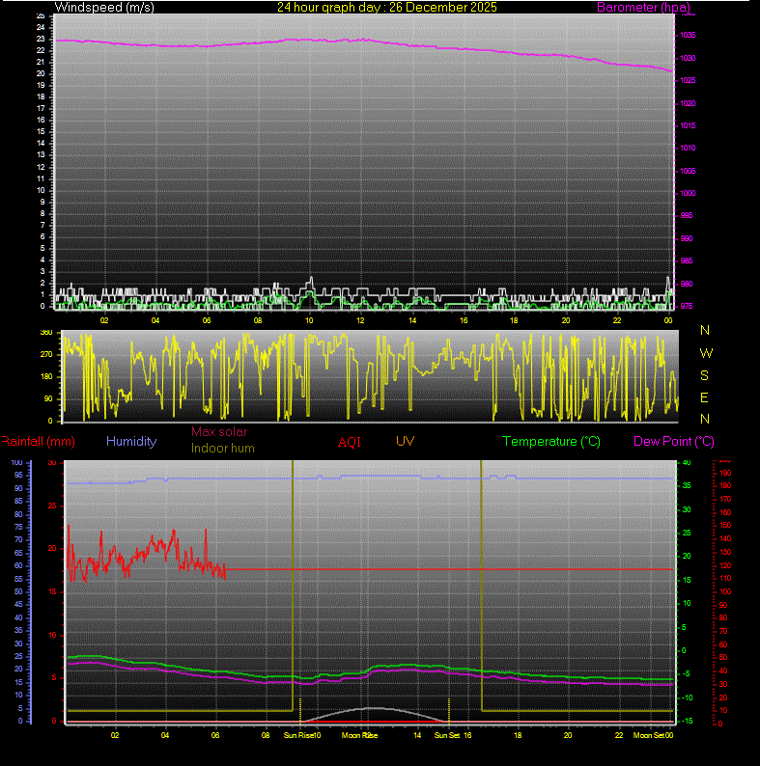Click the 'Temperature (°C)' legend label
Screen dimensions: 760x766
click(551, 442)
